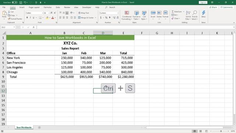236x133 pixels.
Task: Add a new sheet with plus icon
Action: pyautogui.click(x=39, y=127)
